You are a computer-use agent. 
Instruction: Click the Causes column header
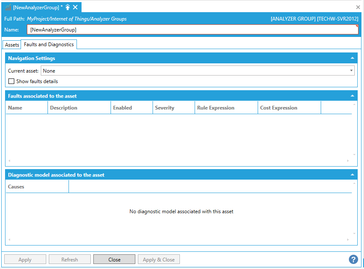[x=37, y=187]
